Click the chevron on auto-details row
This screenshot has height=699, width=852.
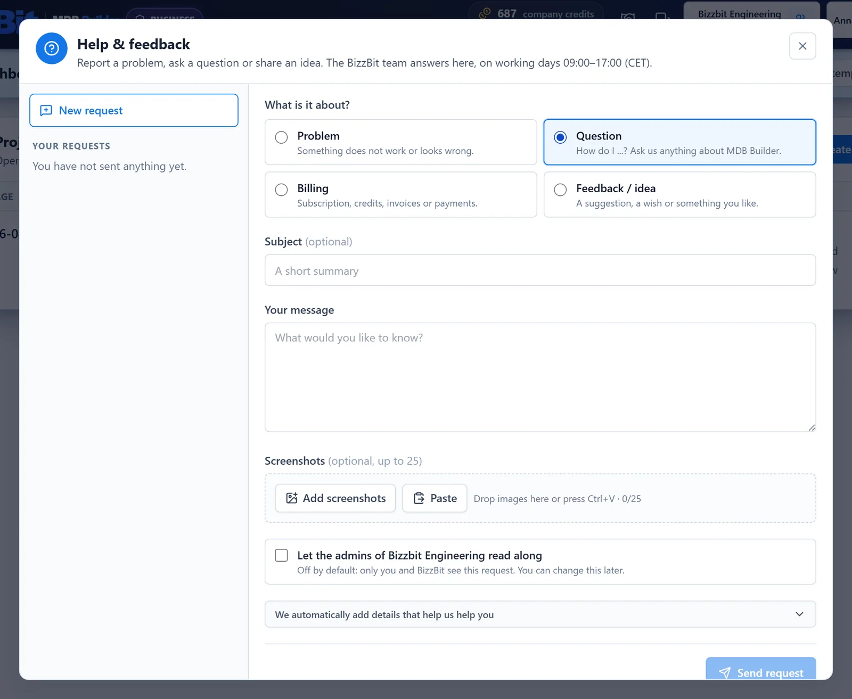click(x=799, y=614)
